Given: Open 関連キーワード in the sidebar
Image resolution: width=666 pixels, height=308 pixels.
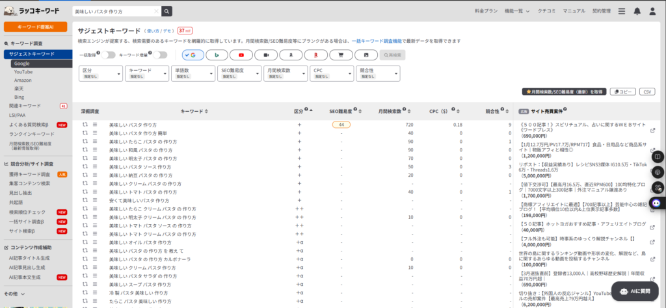Looking at the screenshot, I should [x=25, y=105].
